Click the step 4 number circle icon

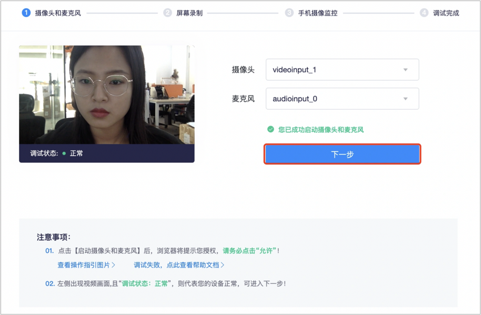[424, 13]
